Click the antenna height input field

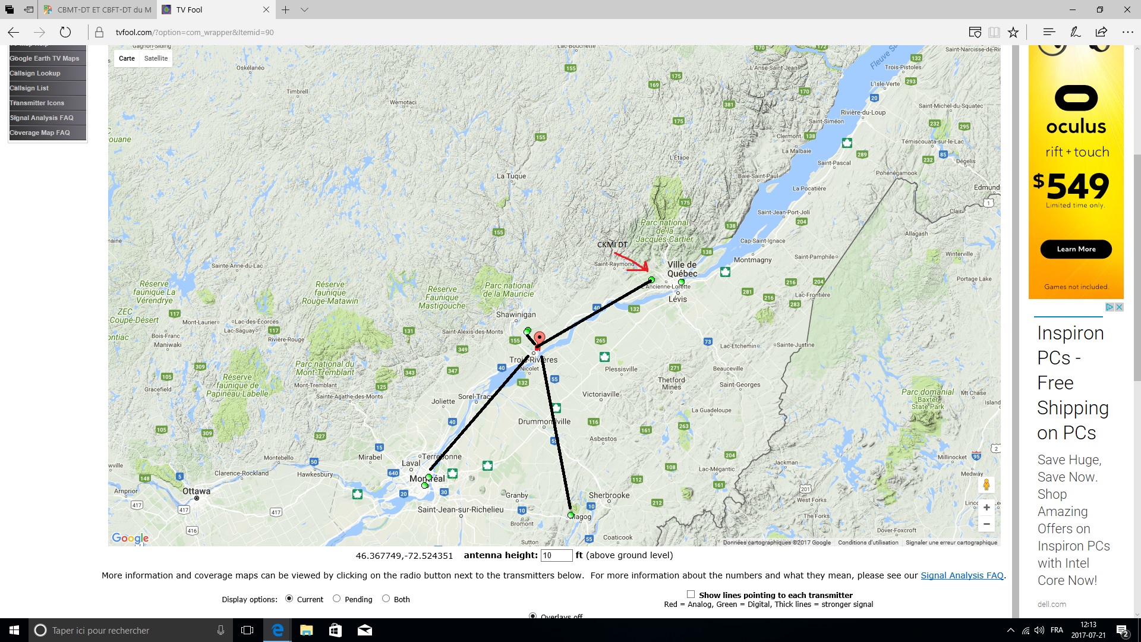point(556,555)
